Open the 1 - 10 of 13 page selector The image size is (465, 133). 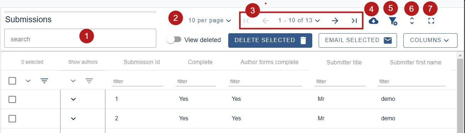coord(299,21)
